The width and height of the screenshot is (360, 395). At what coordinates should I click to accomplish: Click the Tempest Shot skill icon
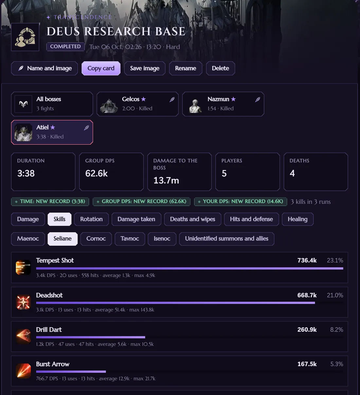pyautogui.click(x=24, y=267)
